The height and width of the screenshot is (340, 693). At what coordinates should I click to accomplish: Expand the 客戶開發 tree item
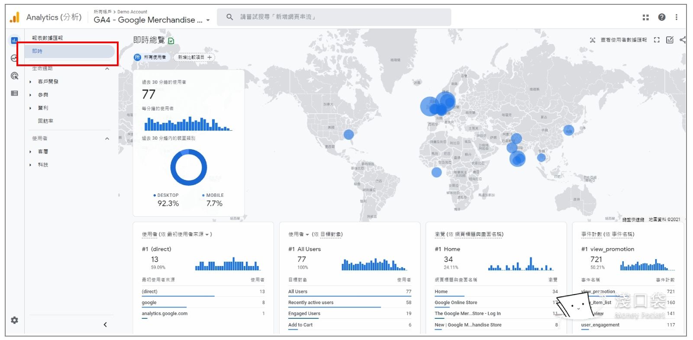click(x=30, y=82)
